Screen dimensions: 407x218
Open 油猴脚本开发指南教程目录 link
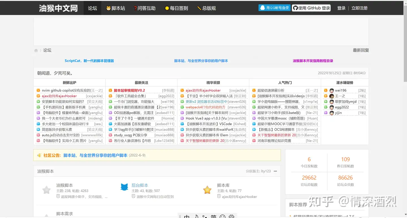pos(313,61)
